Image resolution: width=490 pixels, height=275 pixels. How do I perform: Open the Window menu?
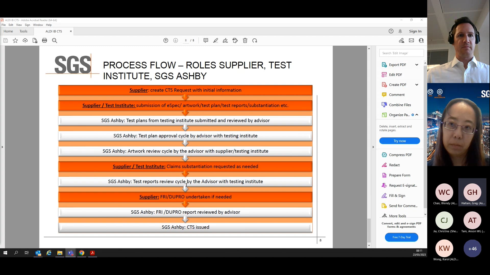tap(38, 25)
